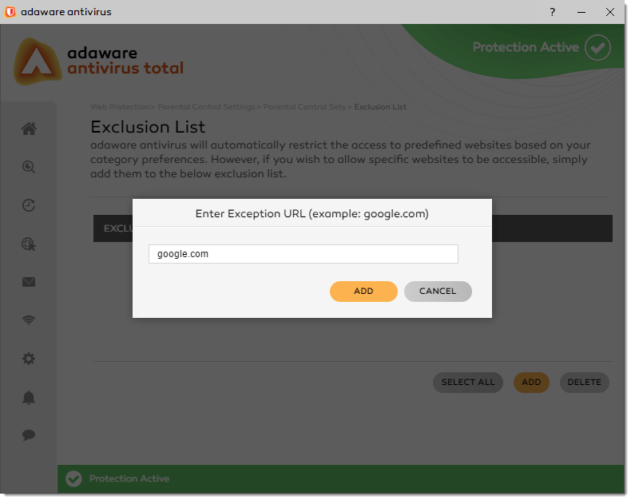Go to Parental Control Settings breadcrumb

[206, 107]
